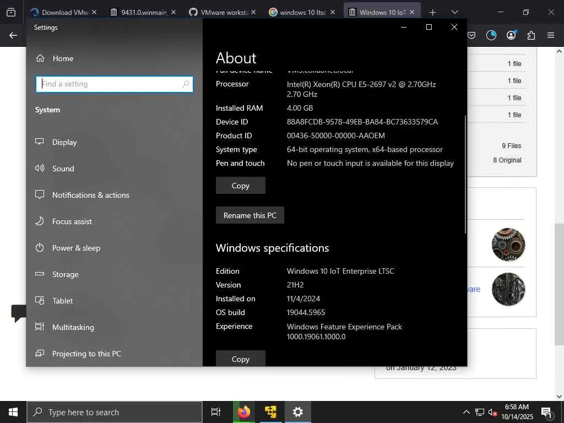Image resolution: width=564 pixels, height=423 pixels.
Task: Open the notification center icon
Action: coord(547,413)
